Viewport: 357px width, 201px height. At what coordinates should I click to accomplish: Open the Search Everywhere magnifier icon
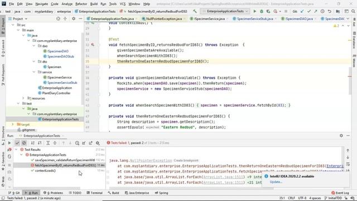pyautogui.click(x=353, y=11)
